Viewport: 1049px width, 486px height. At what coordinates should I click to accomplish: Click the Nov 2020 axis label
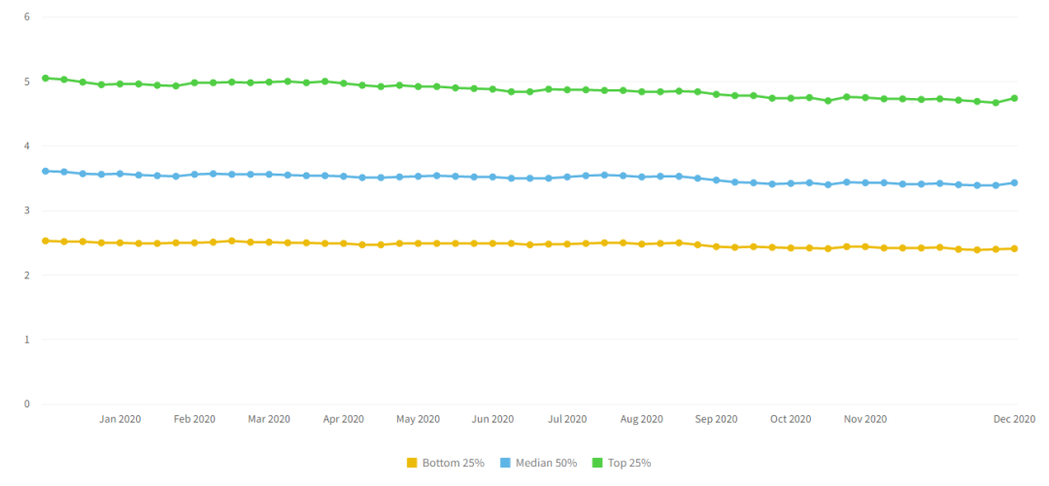pos(865,419)
